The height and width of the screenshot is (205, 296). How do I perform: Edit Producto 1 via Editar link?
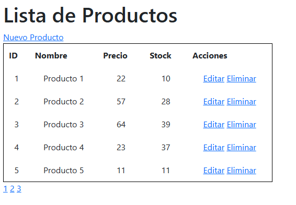click(x=214, y=78)
